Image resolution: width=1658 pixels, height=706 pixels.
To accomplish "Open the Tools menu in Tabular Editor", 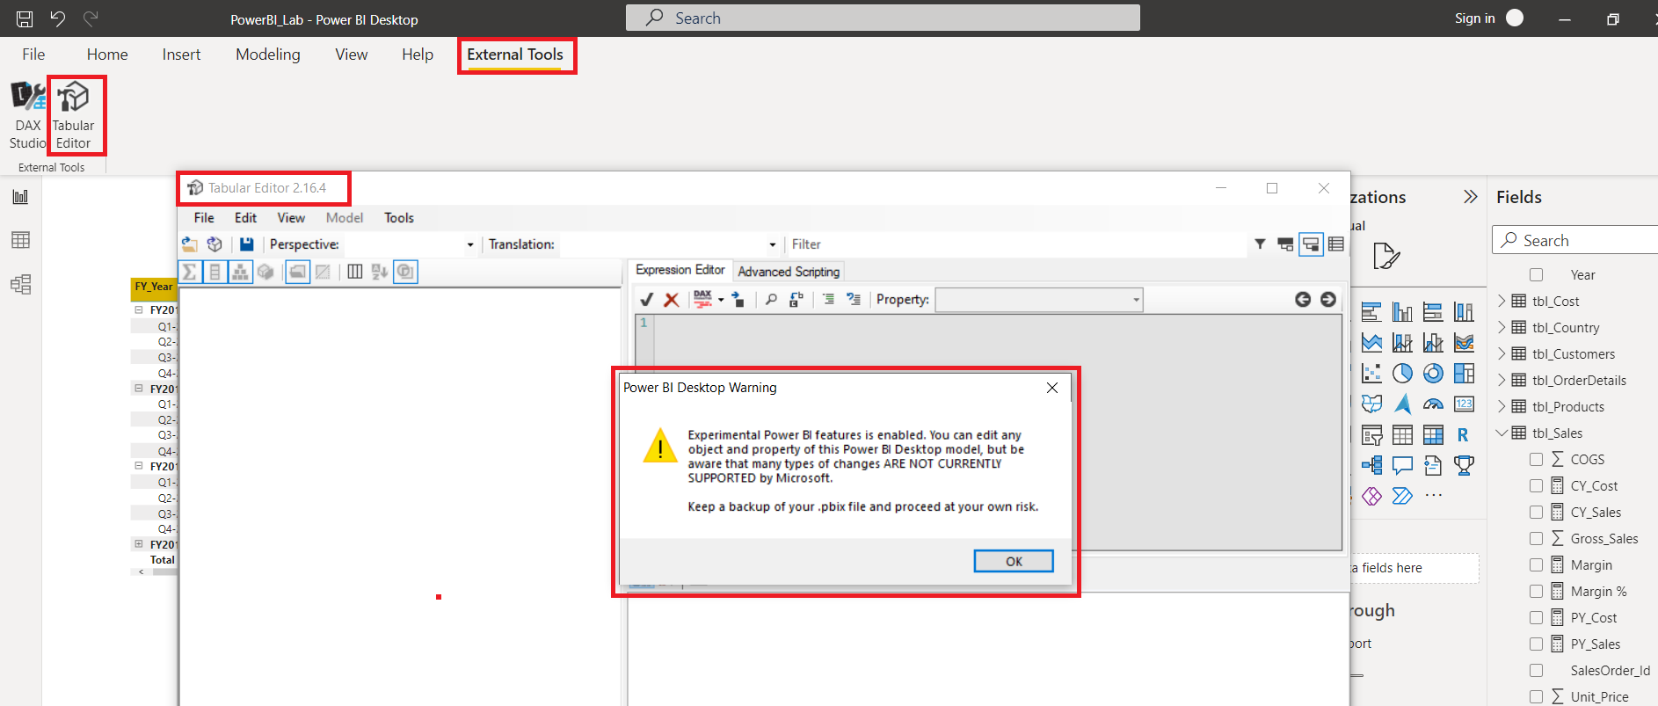I will point(399,218).
